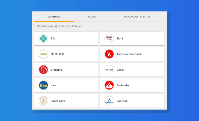The width and height of the screenshot is (199, 121).
Task: Click the Santander flame logo icon
Action: pos(109,85)
